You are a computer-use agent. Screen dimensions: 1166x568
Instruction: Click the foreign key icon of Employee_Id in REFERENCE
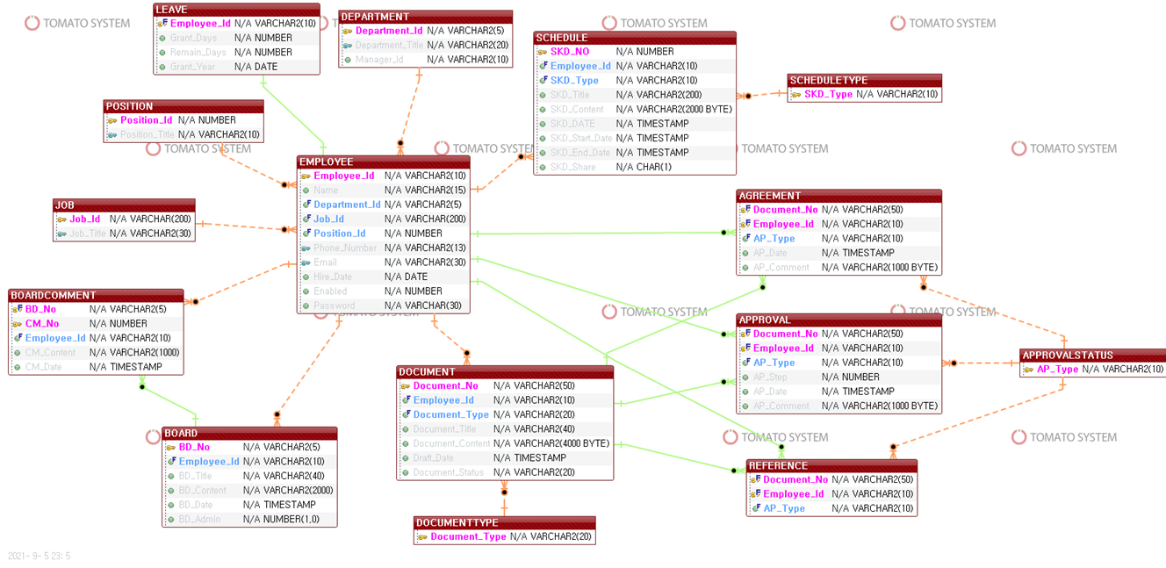756,493
